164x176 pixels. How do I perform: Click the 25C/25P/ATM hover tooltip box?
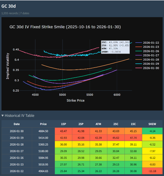(x=115, y=47)
